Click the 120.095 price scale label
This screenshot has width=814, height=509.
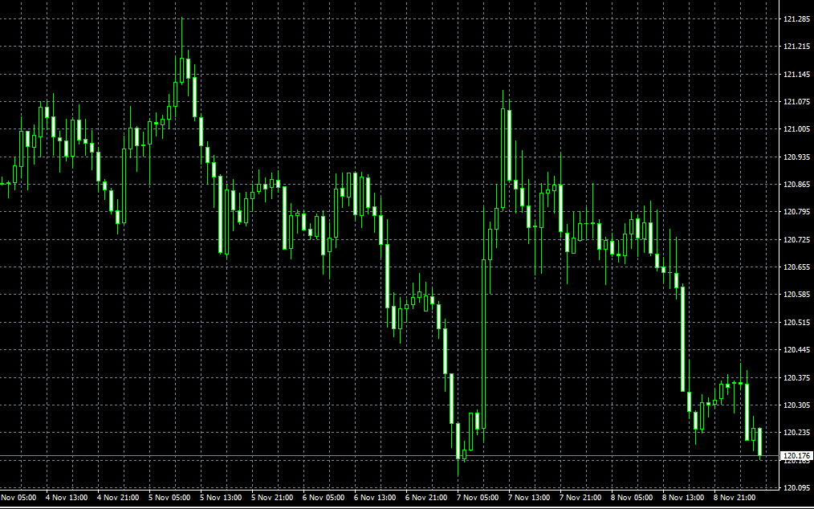[x=797, y=487]
